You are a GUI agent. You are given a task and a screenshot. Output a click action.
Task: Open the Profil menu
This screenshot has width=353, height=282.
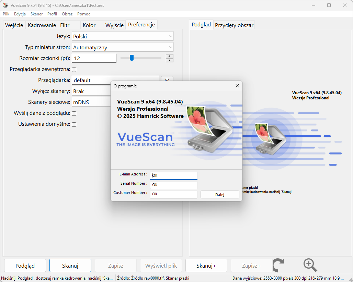52,14
